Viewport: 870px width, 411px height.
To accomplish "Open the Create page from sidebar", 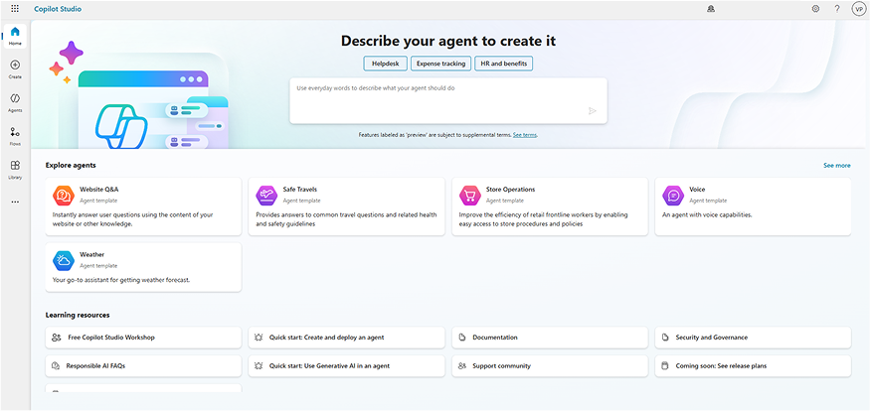I will 15,69.
